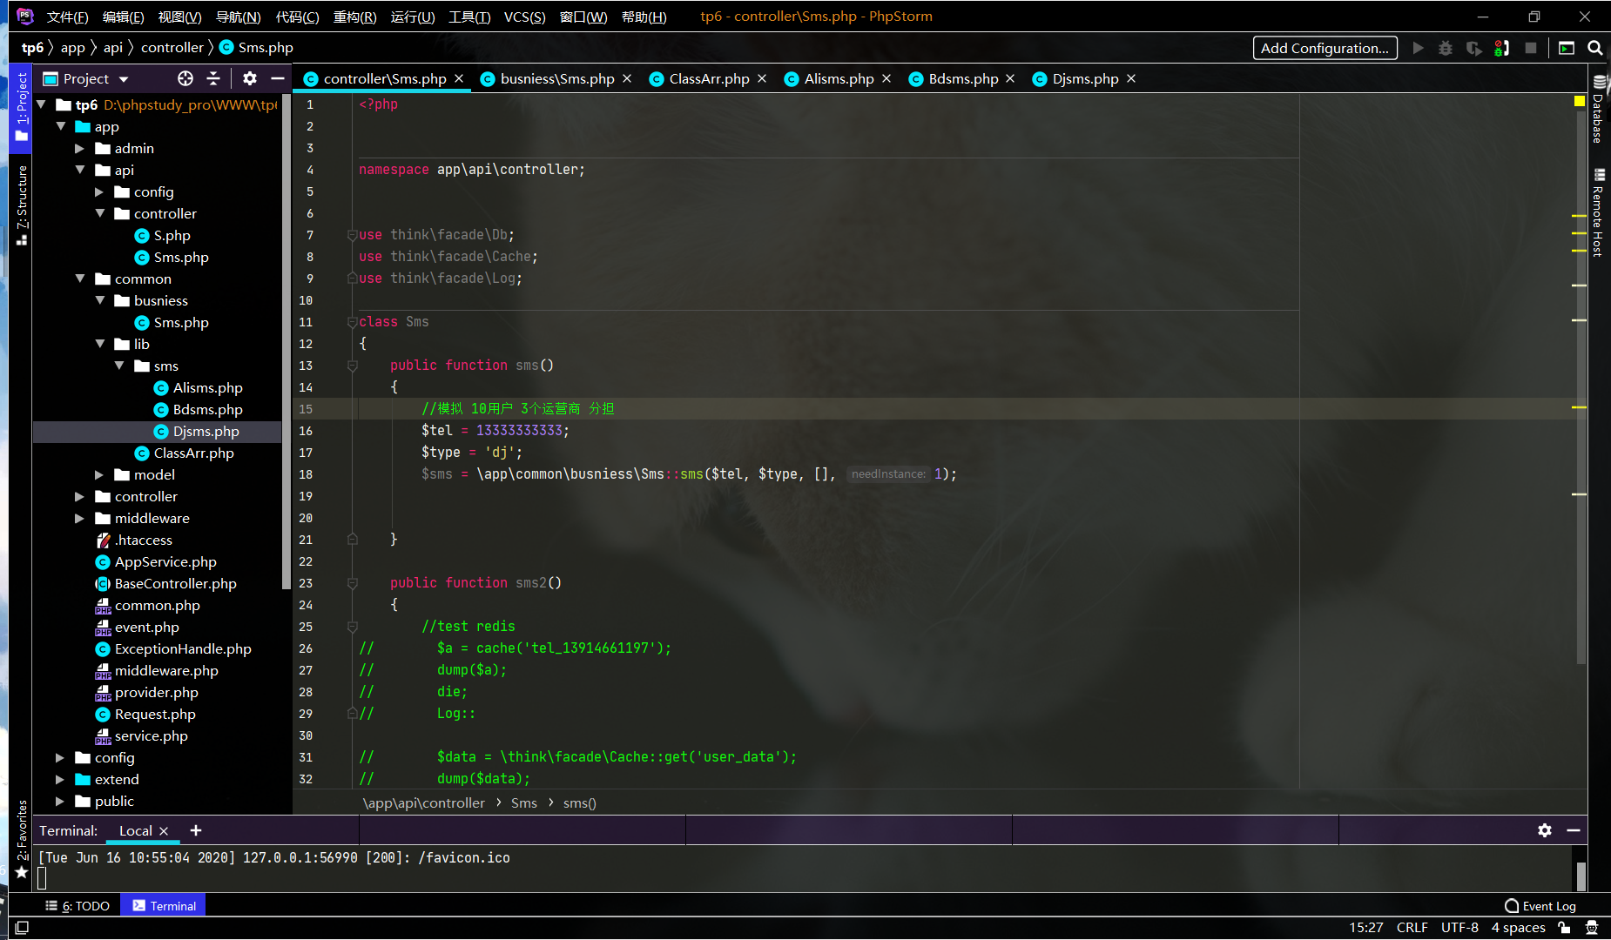Click the inspections profile icon in status bar
The image size is (1611, 940).
coord(1592,928)
